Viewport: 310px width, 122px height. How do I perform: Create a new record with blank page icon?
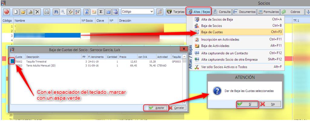[x=16, y=12]
